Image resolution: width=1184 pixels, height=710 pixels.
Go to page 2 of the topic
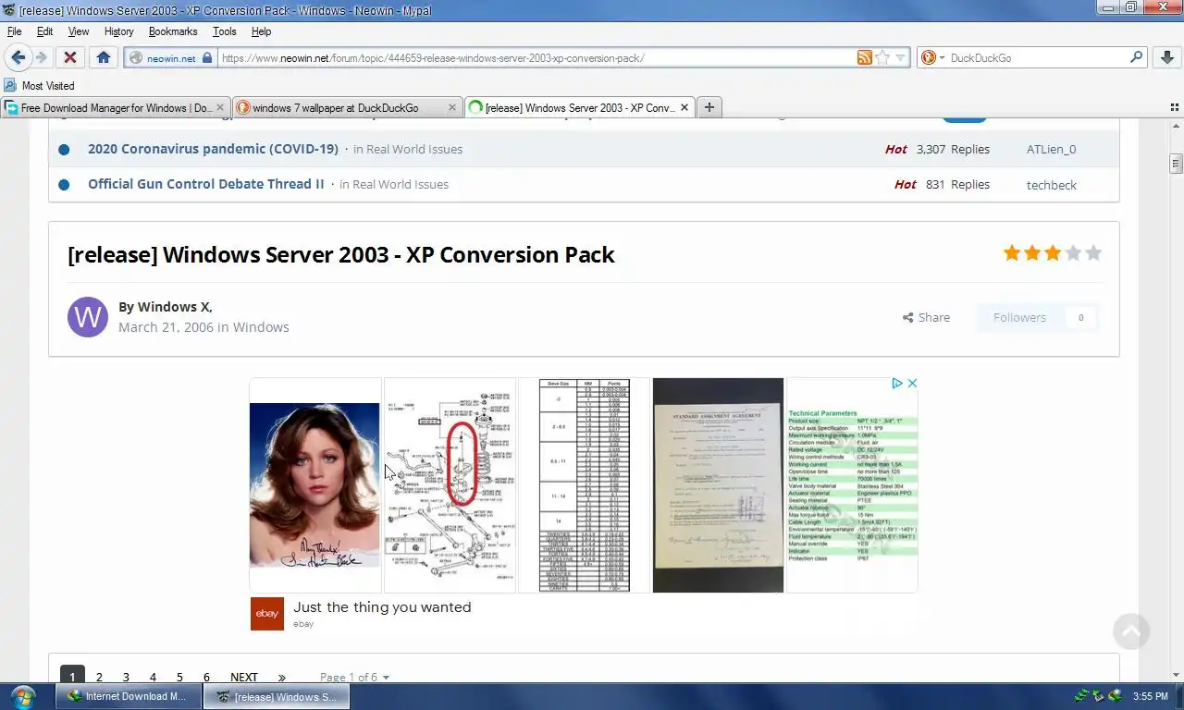[99, 678]
